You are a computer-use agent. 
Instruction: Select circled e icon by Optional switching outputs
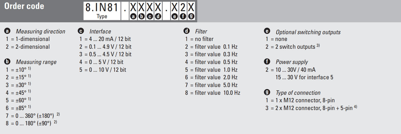(267, 31)
